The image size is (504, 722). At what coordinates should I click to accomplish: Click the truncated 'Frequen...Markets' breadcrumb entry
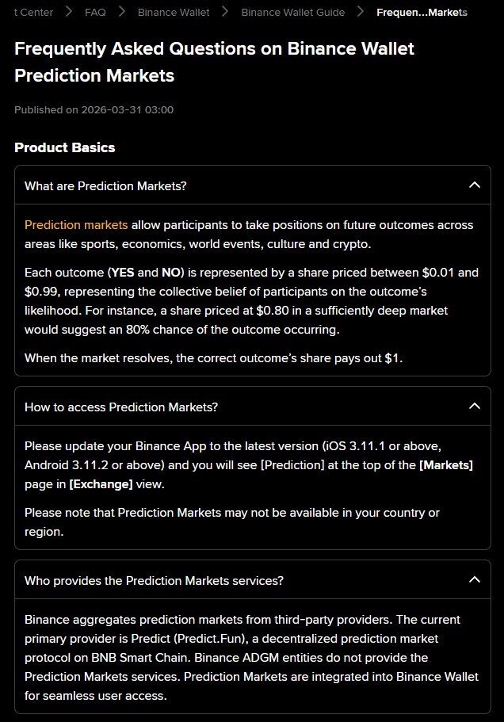coord(422,13)
